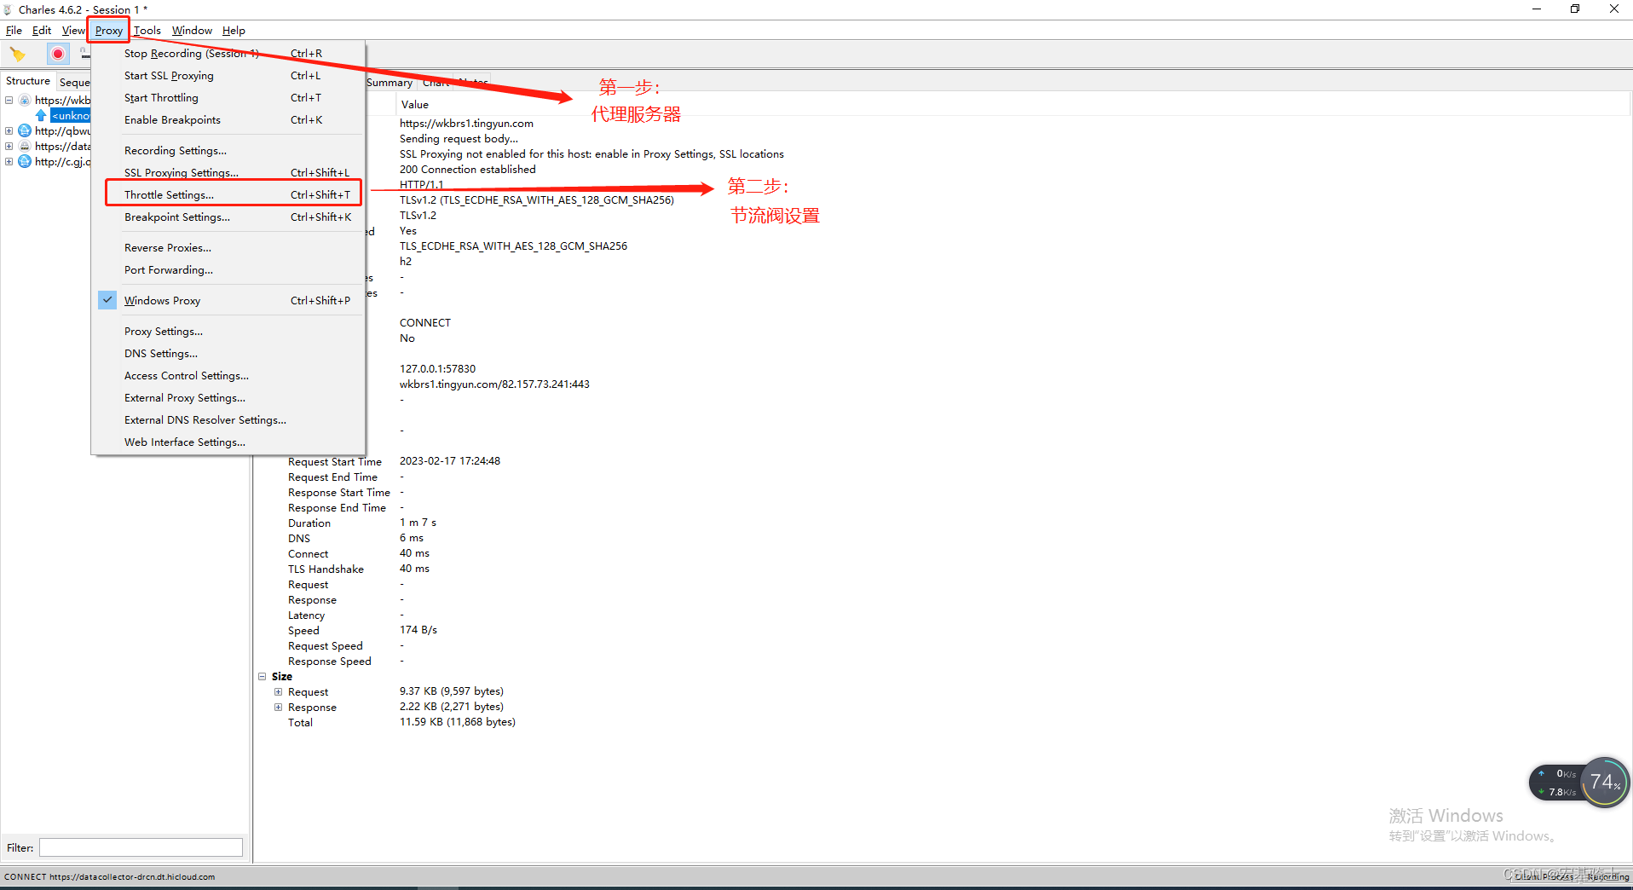Select Throttle Settings from the Proxy menu
The height and width of the screenshot is (890, 1633).
click(x=170, y=194)
